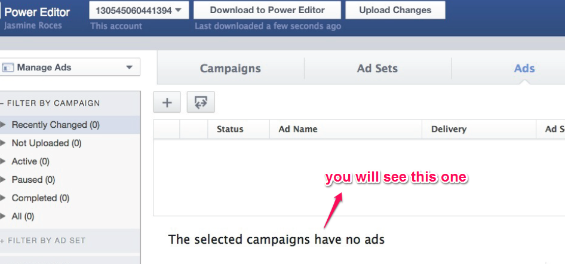Collapse the Filter by Campaign section

click(x=2, y=103)
